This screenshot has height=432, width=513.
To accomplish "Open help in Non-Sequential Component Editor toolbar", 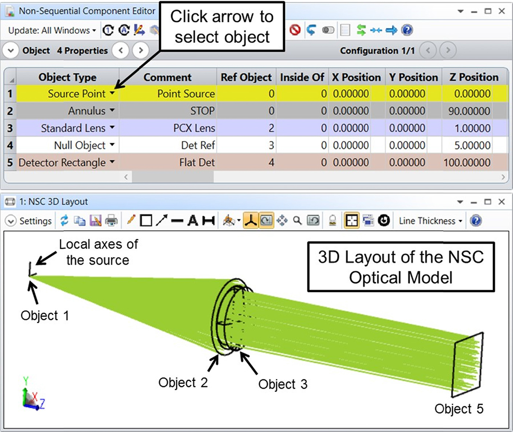I will coord(407,30).
